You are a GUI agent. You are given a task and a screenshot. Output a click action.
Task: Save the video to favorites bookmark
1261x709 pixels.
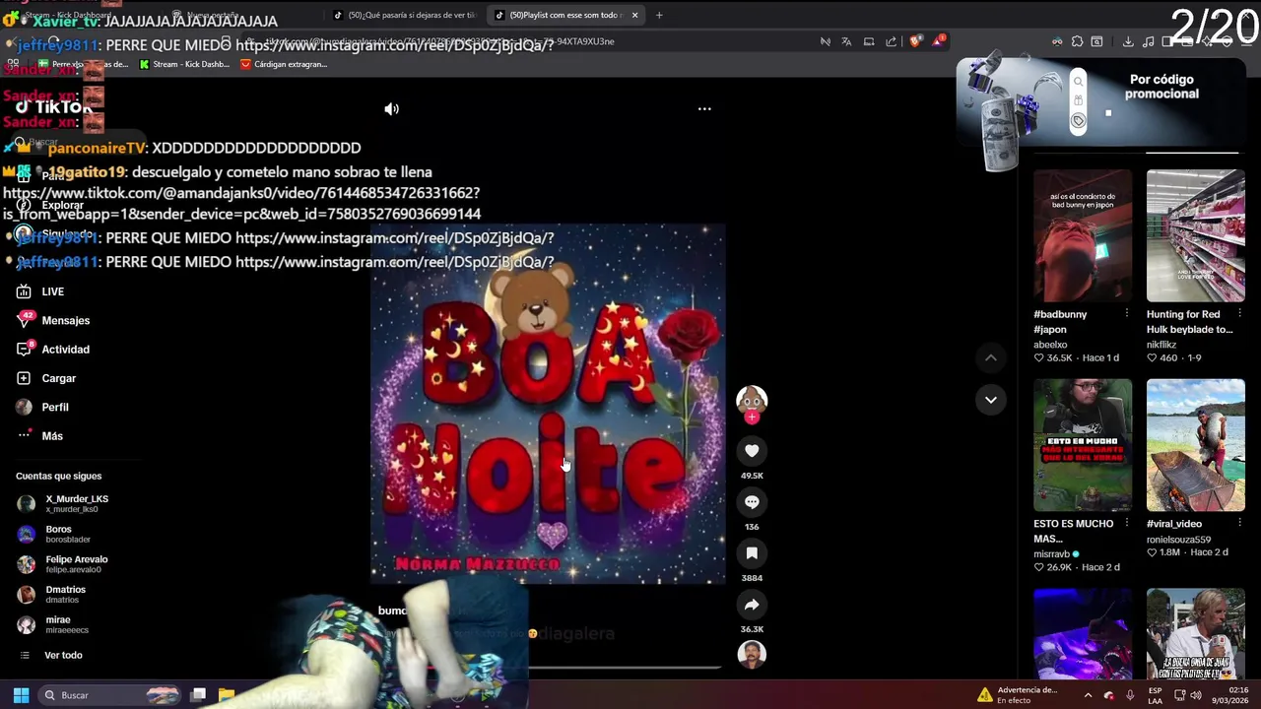[x=752, y=553]
